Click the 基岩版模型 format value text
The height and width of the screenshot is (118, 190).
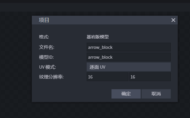[x=98, y=37]
